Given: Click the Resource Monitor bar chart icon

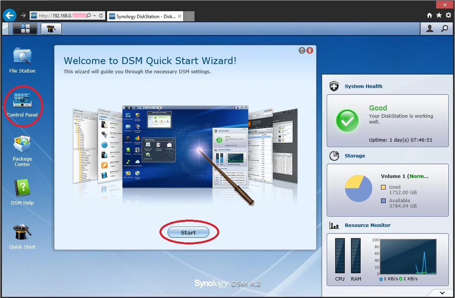Looking at the screenshot, I should tap(334, 225).
